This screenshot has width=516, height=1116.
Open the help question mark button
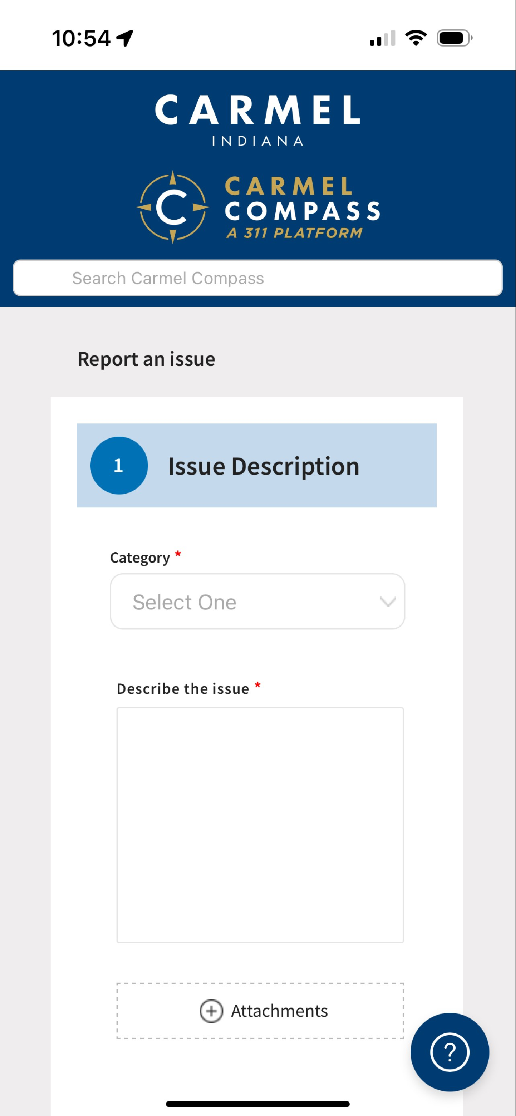tap(450, 1052)
